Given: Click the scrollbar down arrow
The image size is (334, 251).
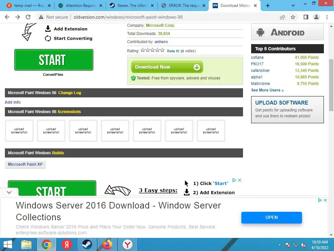Looking at the screenshot, I should point(331,235).
